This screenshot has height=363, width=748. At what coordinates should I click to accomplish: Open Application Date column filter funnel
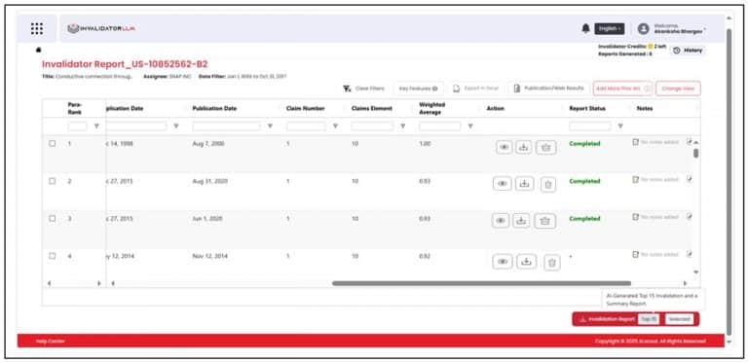176,127
